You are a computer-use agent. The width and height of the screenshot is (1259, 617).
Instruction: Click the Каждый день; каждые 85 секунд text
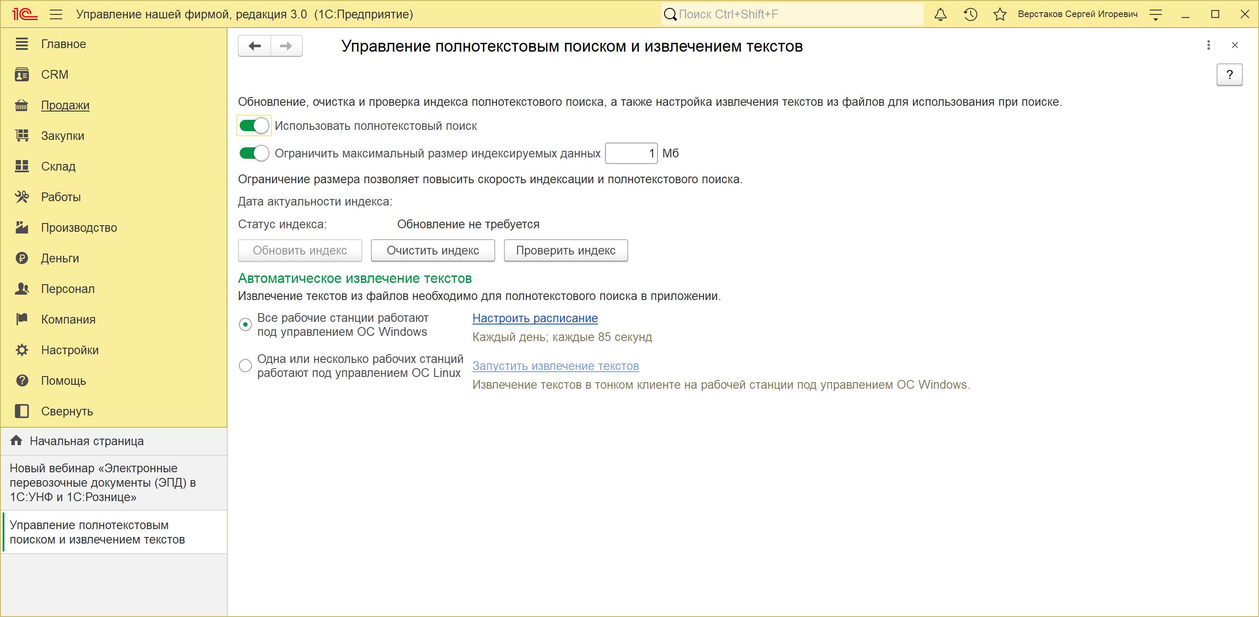[x=562, y=337]
